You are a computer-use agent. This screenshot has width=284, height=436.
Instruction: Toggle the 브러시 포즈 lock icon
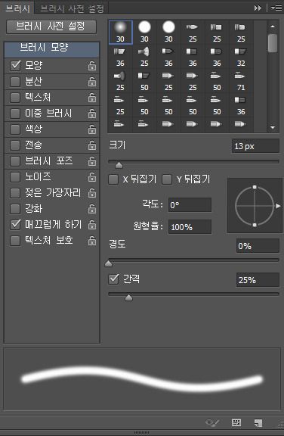tap(92, 161)
